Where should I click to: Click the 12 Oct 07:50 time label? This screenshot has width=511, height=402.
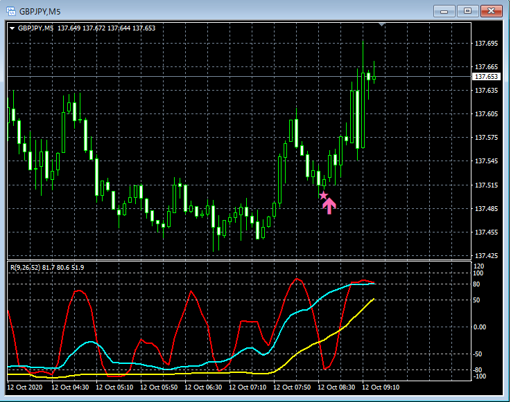point(292,387)
